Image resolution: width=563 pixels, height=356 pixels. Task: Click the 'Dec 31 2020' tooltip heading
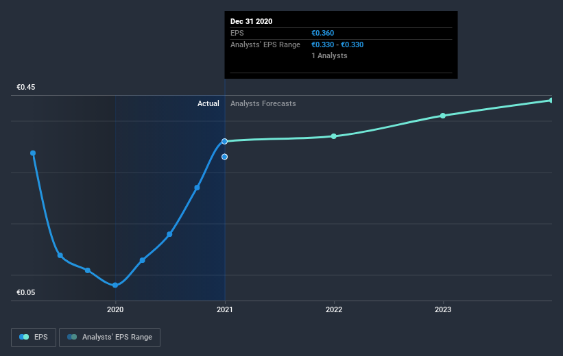(x=251, y=21)
